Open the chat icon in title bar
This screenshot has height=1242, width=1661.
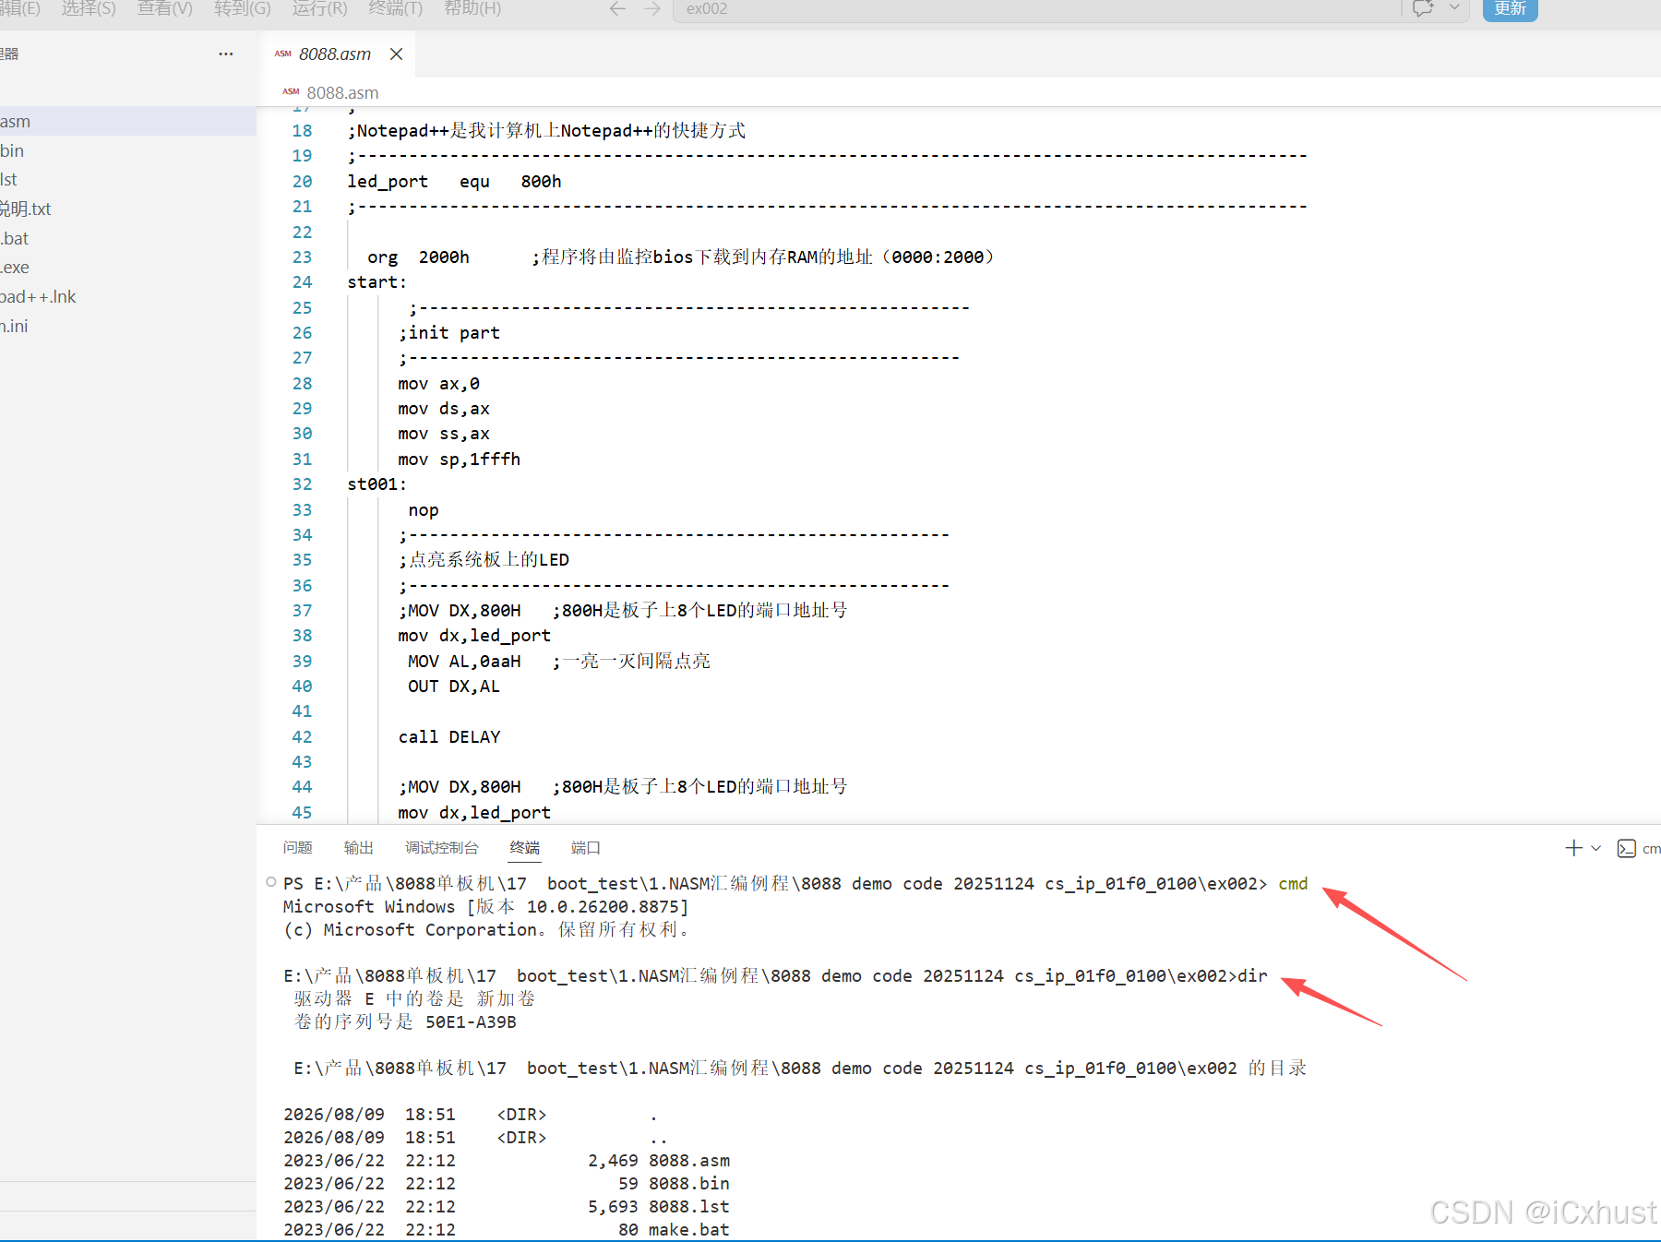coord(1423,8)
